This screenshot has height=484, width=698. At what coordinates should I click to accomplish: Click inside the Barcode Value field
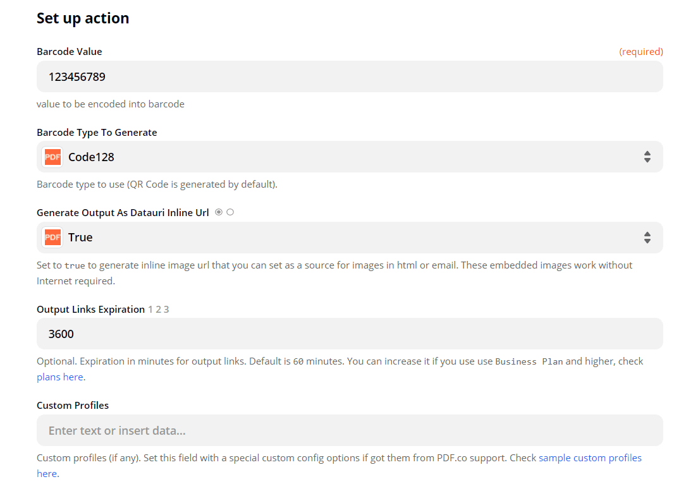tap(350, 76)
